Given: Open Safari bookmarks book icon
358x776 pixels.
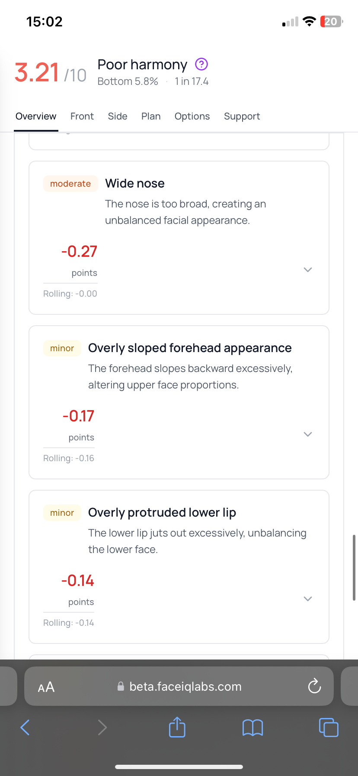Looking at the screenshot, I should point(253,727).
